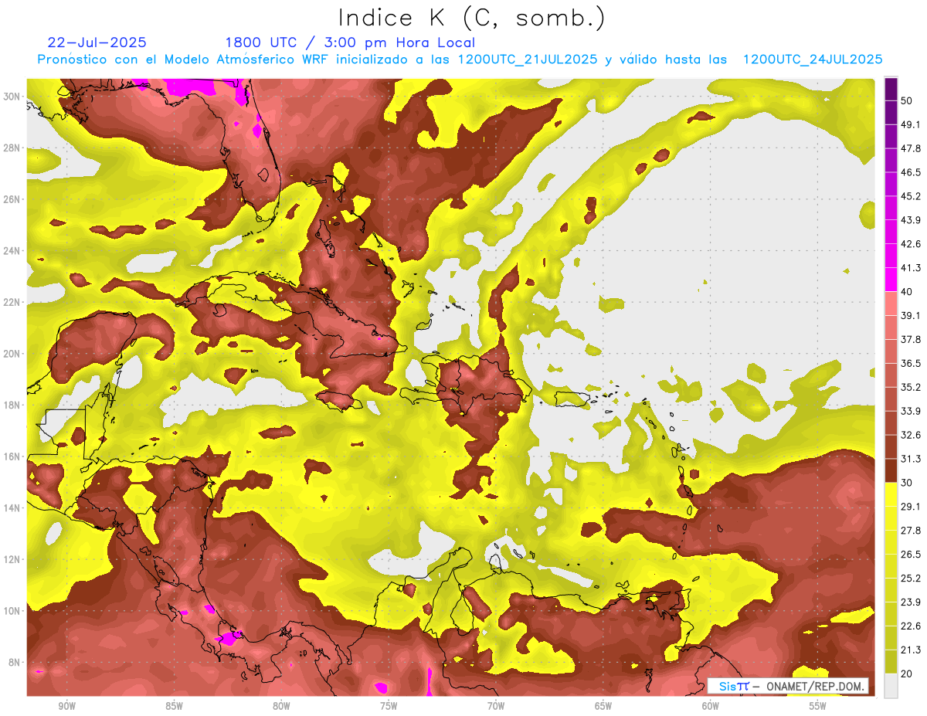Pick the gray swatch below 20 in the legend
Screen dimensions: 927x716
[x=891, y=685]
